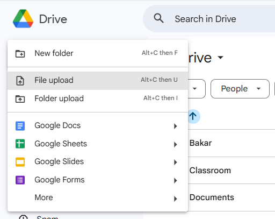Viewport: 275px width, 219px height.
Task: Expand the Google Slides submenu arrow
Action: pos(176,163)
